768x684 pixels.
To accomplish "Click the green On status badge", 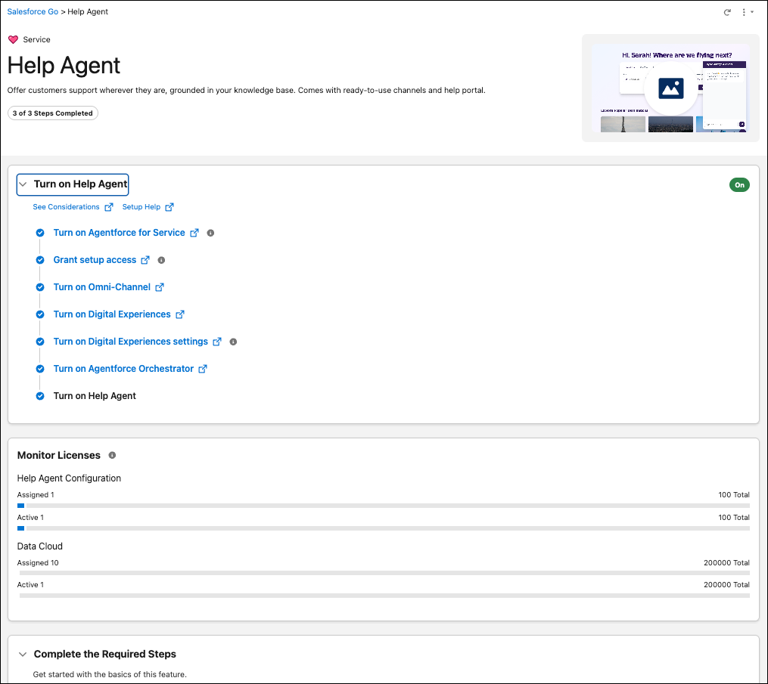I will pyautogui.click(x=739, y=185).
